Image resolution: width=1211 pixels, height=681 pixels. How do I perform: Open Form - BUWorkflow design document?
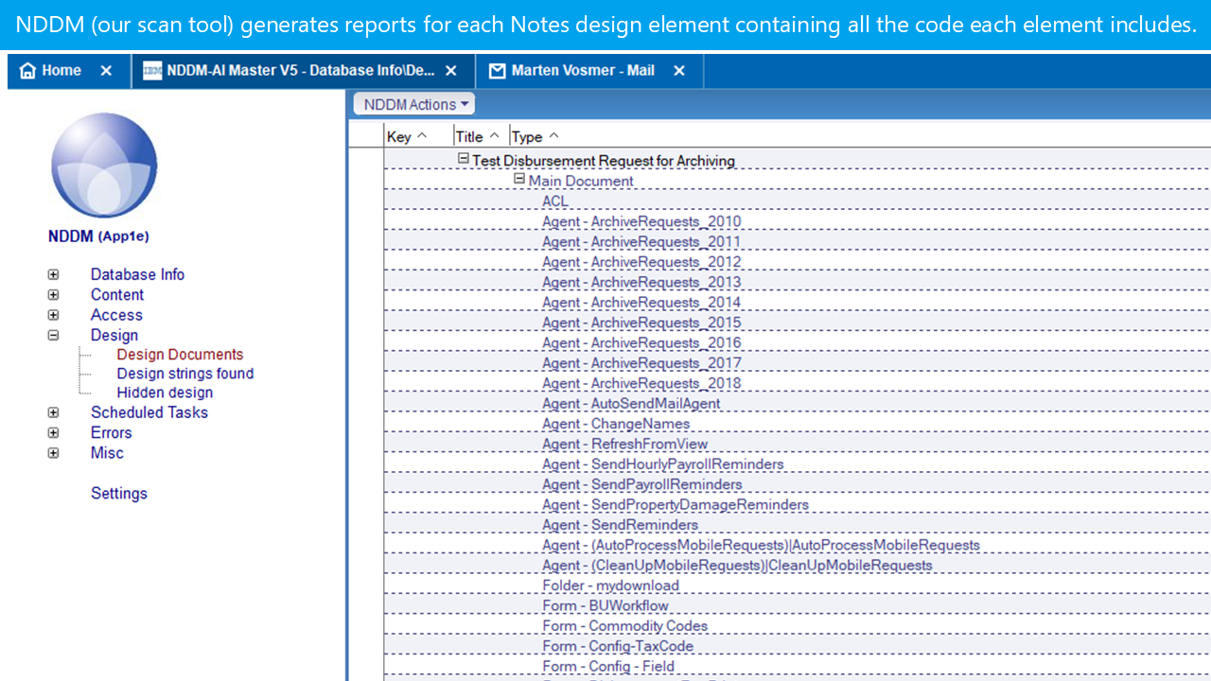[x=605, y=605]
